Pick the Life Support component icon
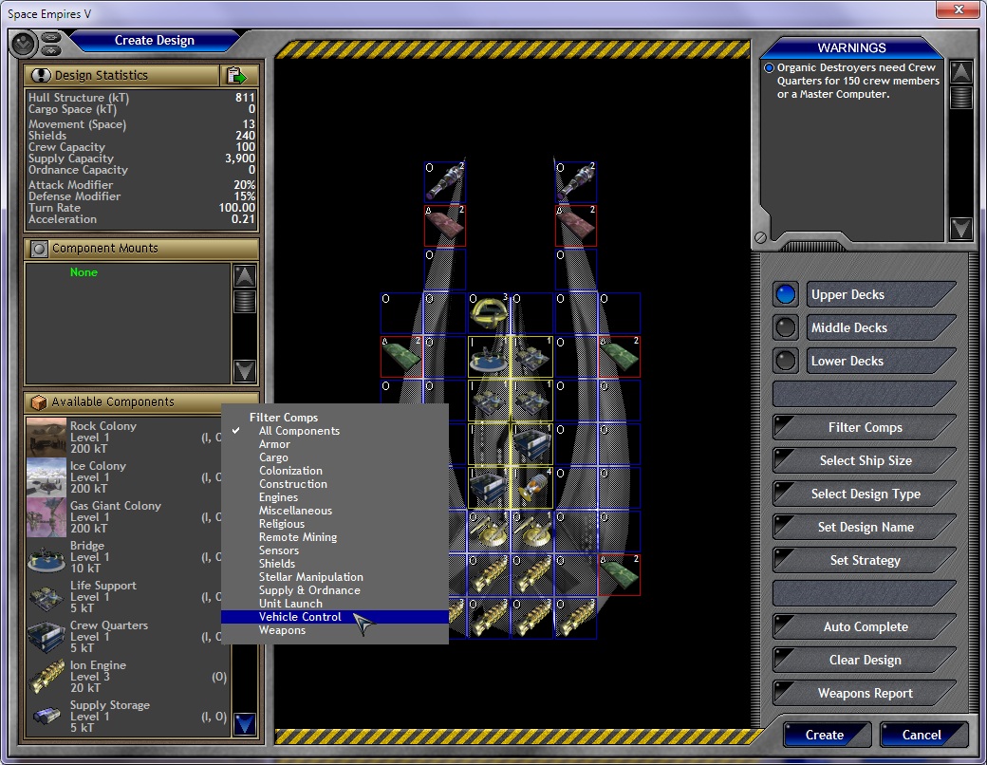 (46, 597)
